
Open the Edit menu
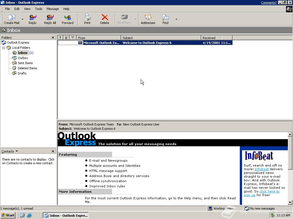click(x=17, y=9)
